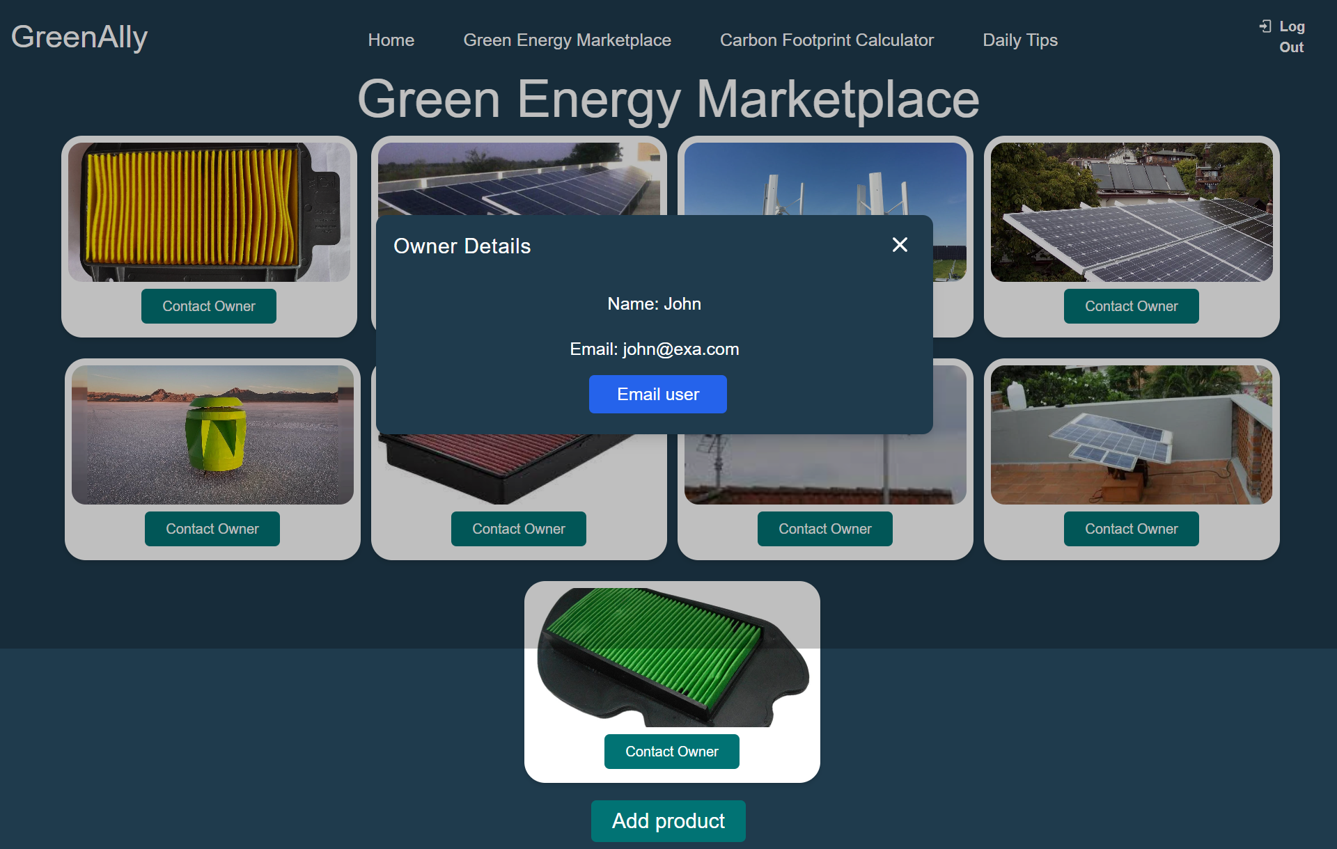Contact owner of antenna rooftop product
Viewport: 1337px width, 849px height.
(x=824, y=529)
